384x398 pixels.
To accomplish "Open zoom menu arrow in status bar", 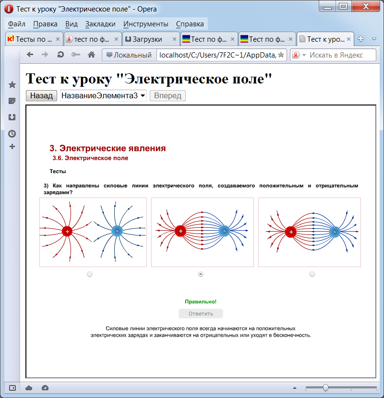I will point(295,388).
